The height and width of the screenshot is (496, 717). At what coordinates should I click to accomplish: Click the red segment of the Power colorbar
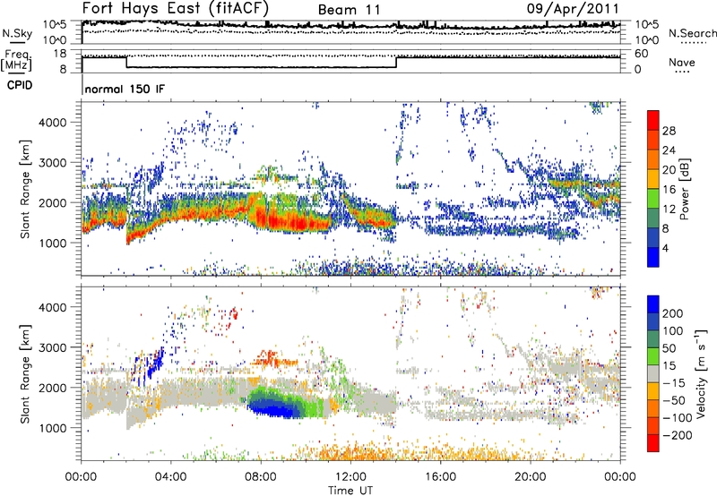click(653, 120)
